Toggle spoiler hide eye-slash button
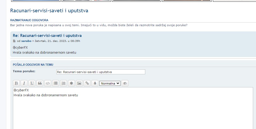The width and height of the screenshot is (256, 129). (x=125, y=83)
